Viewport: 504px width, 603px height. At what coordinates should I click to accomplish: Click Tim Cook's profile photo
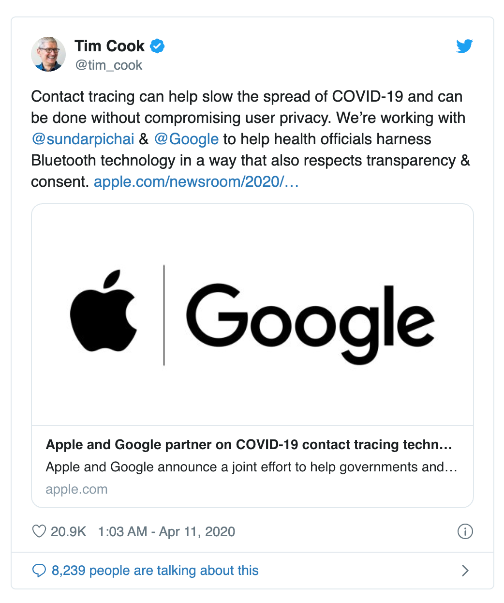[48, 54]
